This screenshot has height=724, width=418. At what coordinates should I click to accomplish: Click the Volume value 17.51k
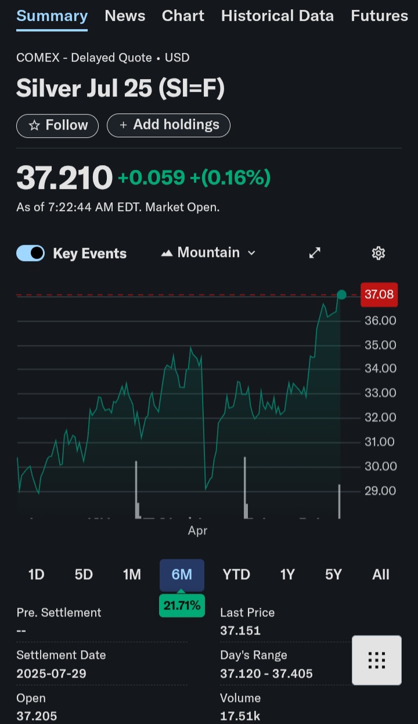click(x=240, y=716)
